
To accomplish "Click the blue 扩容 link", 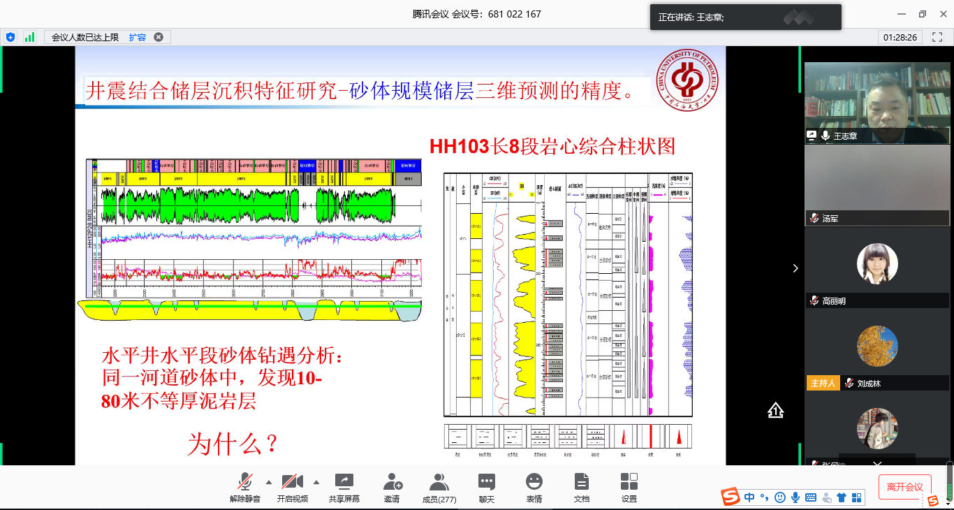I will point(138,37).
